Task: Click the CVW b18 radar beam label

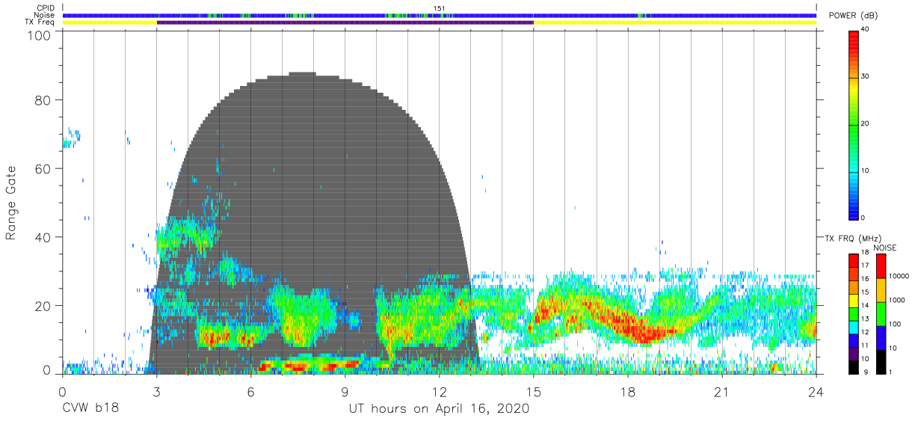Action: [90, 408]
